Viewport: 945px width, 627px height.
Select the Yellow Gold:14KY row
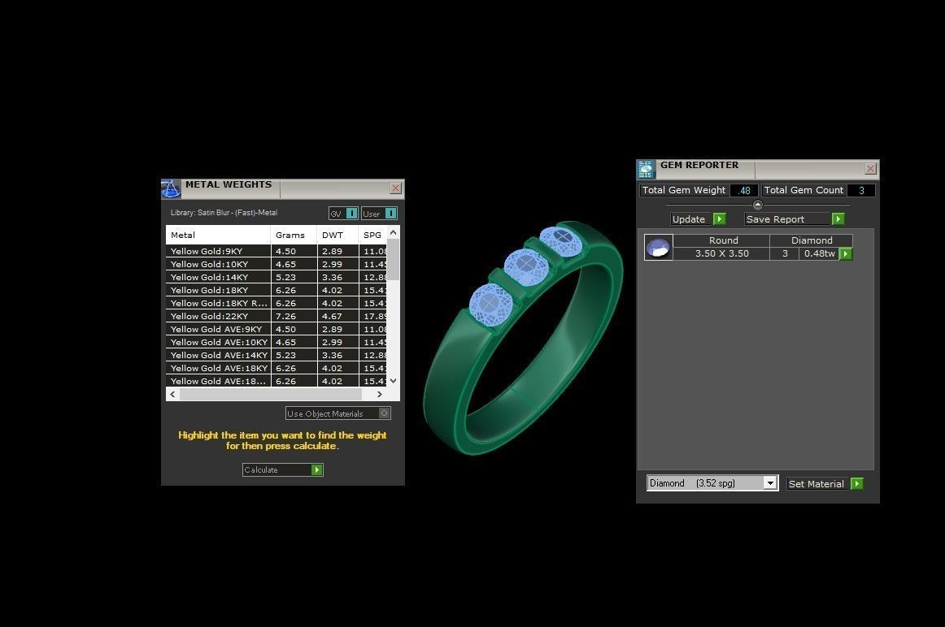(277, 278)
